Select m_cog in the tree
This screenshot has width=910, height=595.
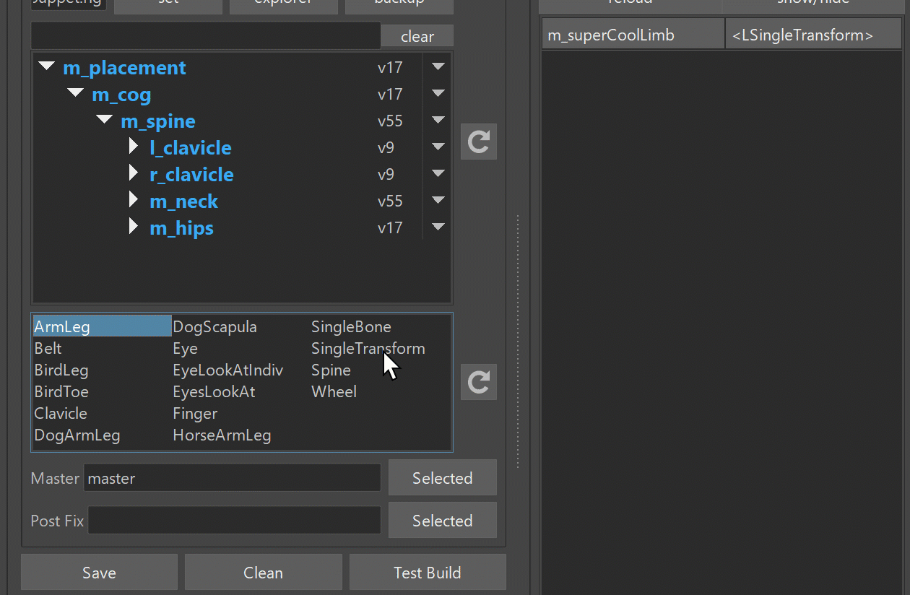(x=121, y=95)
